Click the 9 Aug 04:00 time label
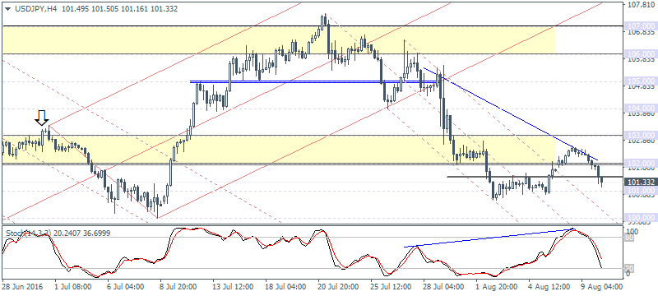The height and width of the screenshot is (296, 658). (x=601, y=288)
